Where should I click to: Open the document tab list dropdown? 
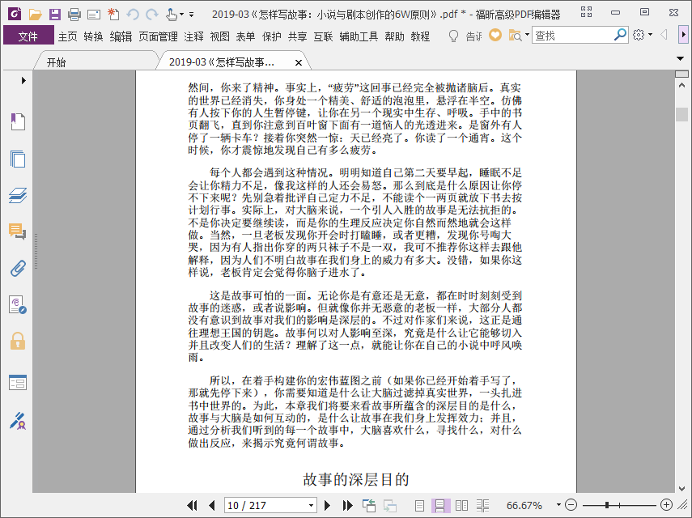(681, 58)
